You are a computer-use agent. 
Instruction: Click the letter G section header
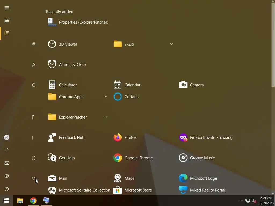33,158
